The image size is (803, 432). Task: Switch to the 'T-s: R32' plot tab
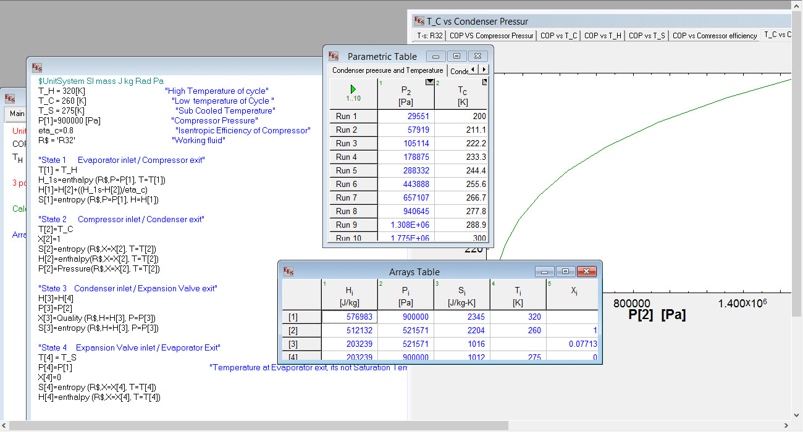coord(429,36)
